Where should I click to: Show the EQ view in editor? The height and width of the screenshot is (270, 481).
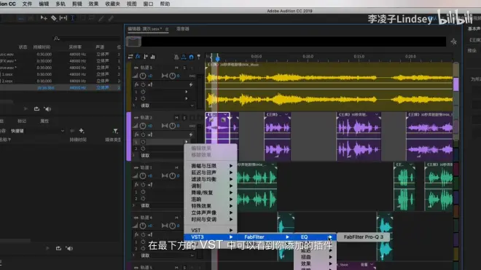pos(153,56)
